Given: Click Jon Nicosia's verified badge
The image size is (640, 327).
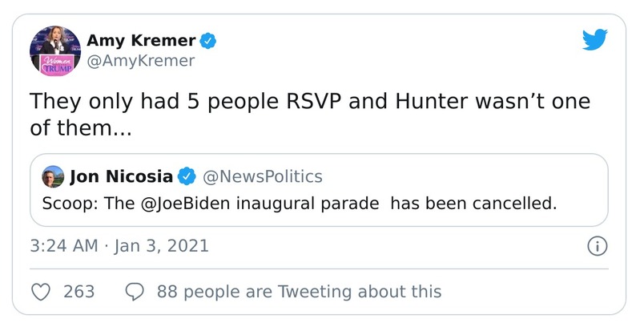Looking at the screenshot, I should [187, 177].
